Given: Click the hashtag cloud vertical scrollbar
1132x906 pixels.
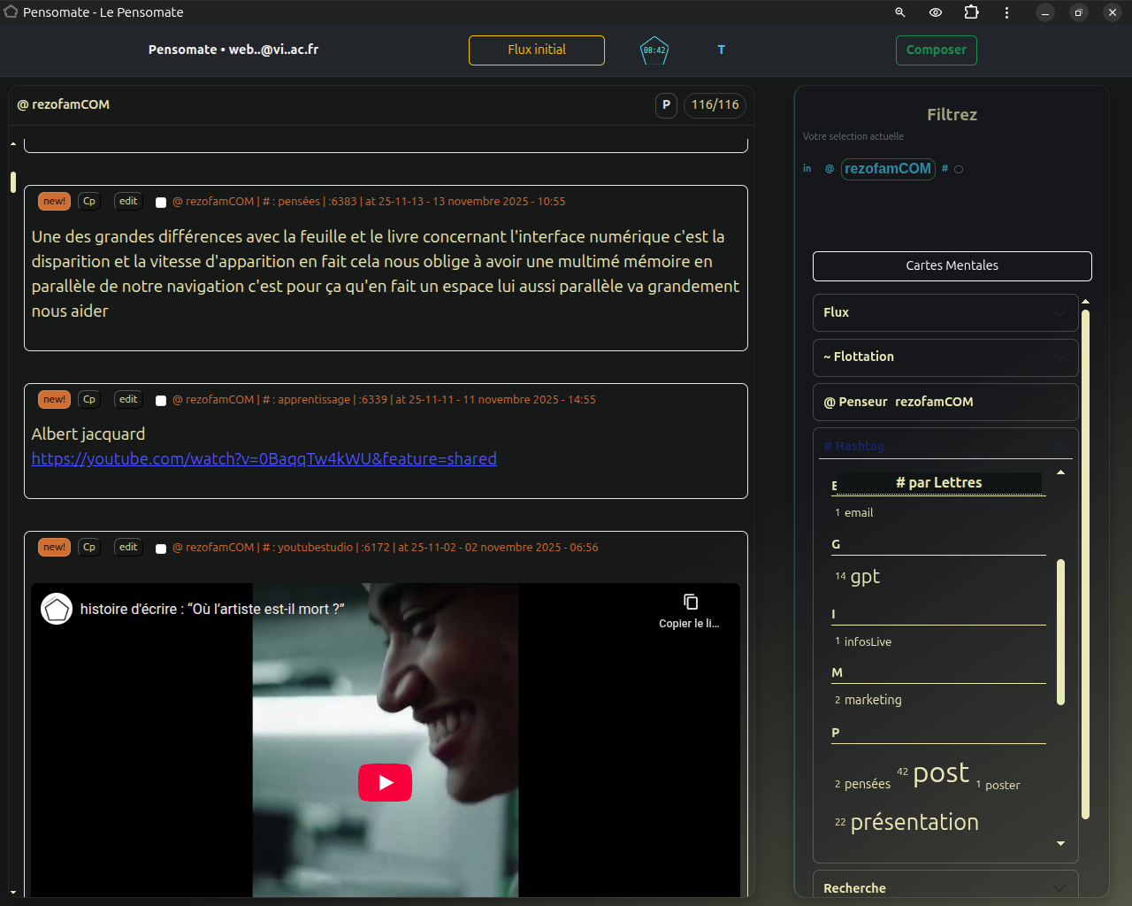Looking at the screenshot, I should click(1060, 632).
